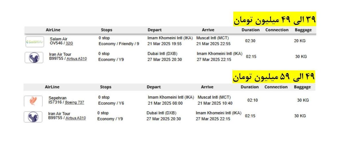Click Airbus A310 link in second table
338x142 pixels.
(x=76, y=118)
